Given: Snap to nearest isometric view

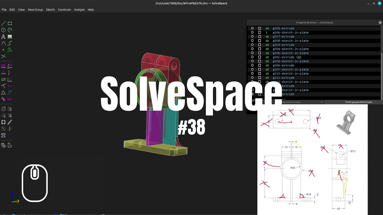Looking at the screenshot, I should (3, 145).
